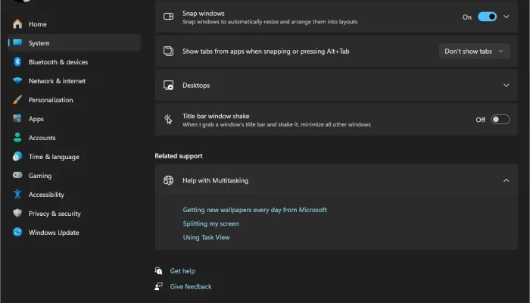530x303 pixels.
Task: Click the Apps icon in sidebar
Action: tap(17, 118)
